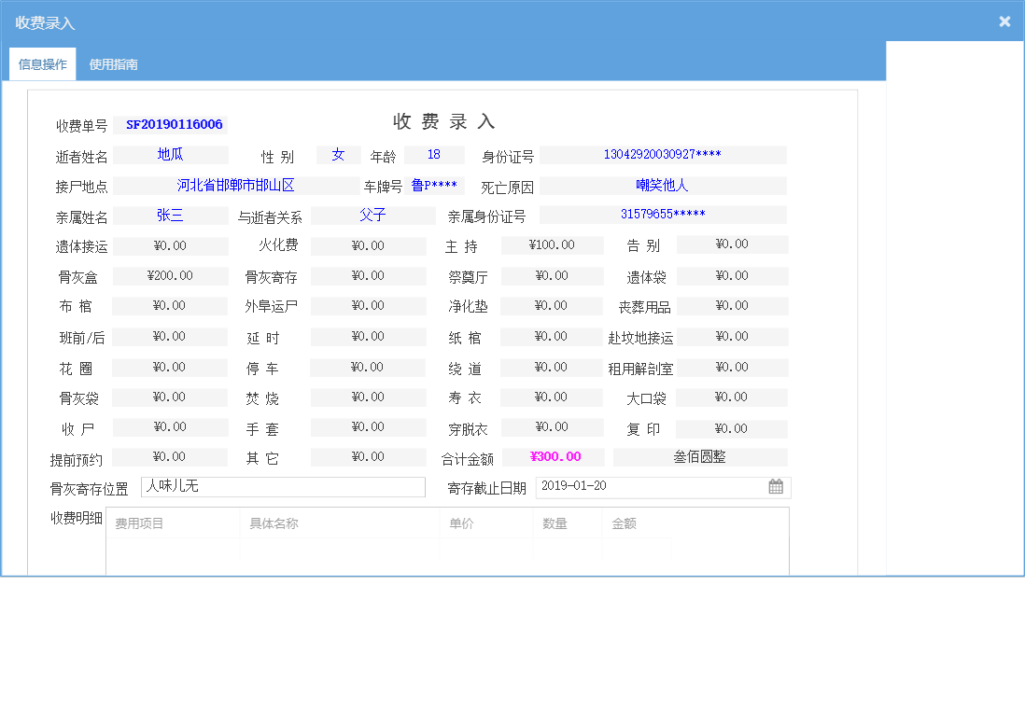The width and height of the screenshot is (1025, 725).
Task: Select the 性别 field showing 女
Action: pyautogui.click(x=338, y=156)
